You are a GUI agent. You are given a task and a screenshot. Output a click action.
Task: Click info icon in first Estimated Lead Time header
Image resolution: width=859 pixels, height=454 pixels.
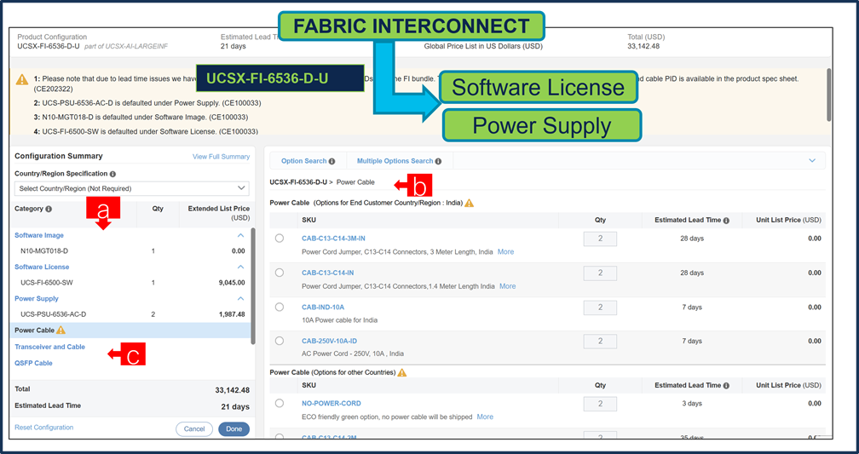(x=726, y=221)
